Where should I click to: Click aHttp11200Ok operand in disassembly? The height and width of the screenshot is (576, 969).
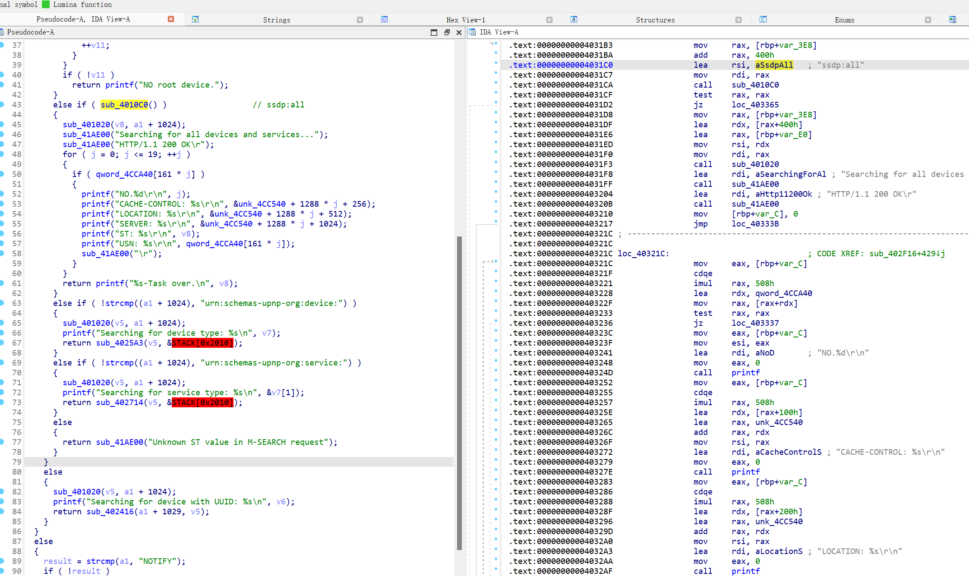click(783, 194)
